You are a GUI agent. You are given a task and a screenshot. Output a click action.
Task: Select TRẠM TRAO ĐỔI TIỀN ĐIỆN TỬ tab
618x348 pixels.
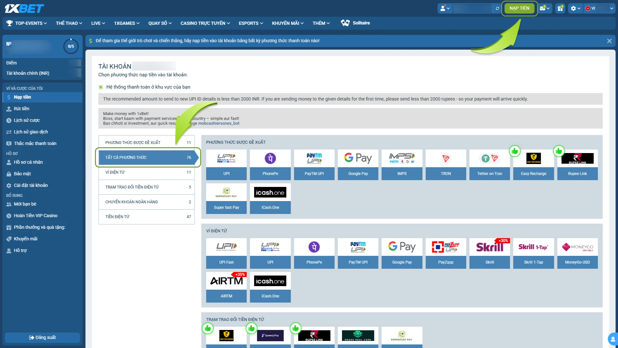point(146,187)
